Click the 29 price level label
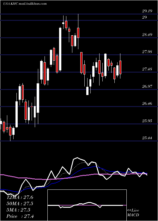The width and height of the screenshot is (158, 221). coord(145,17)
